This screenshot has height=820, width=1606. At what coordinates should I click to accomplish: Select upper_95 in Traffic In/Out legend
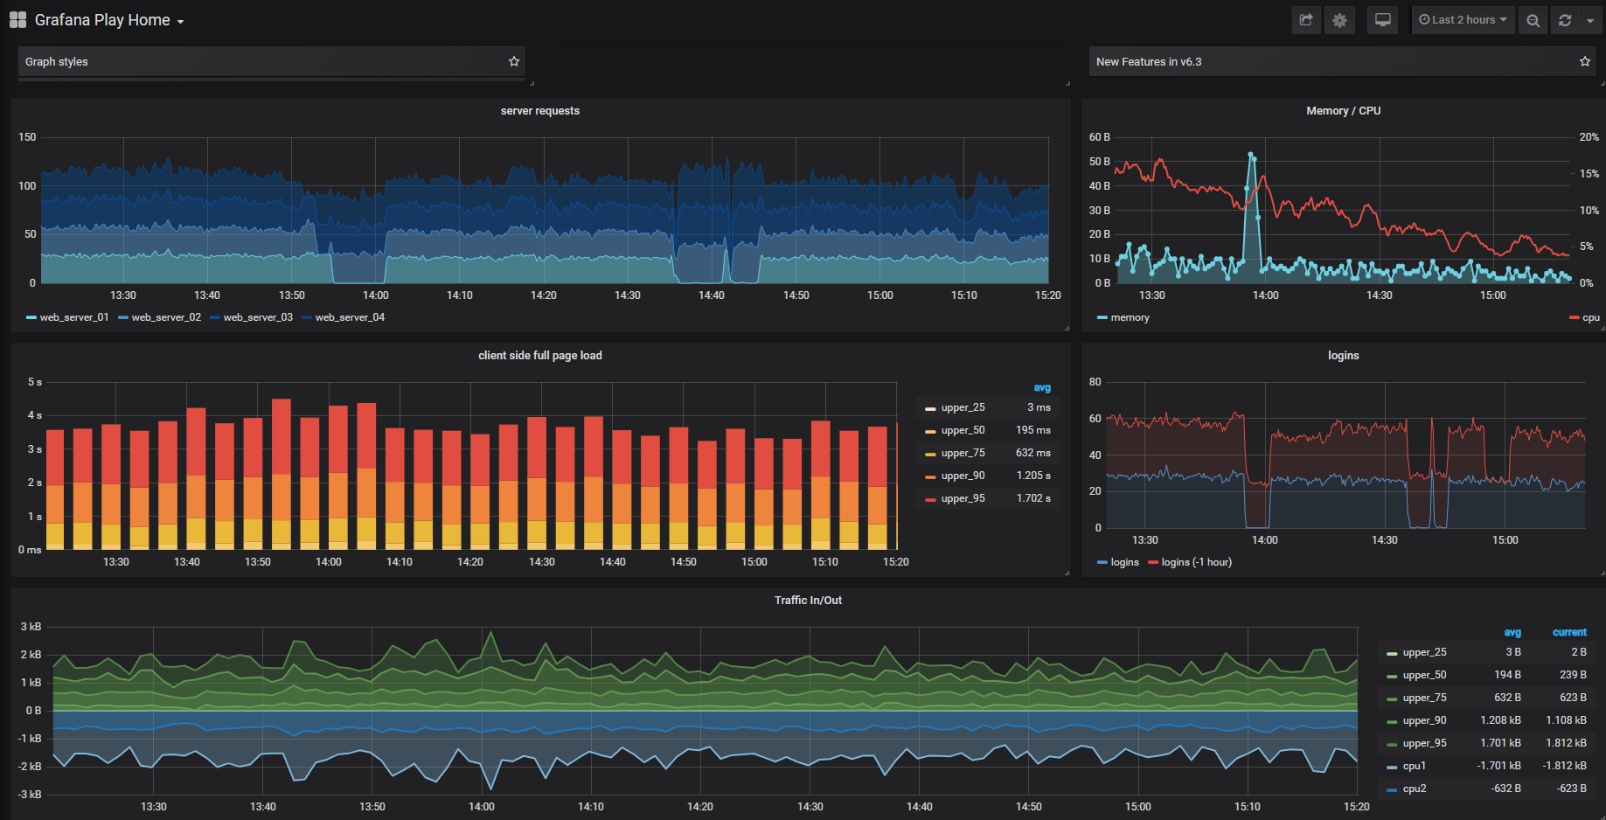click(1424, 743)
